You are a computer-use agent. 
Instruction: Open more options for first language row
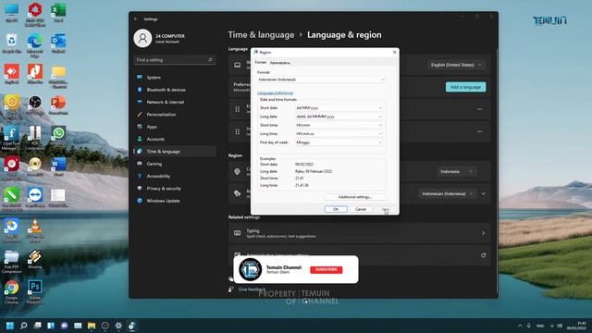[479, 109]
